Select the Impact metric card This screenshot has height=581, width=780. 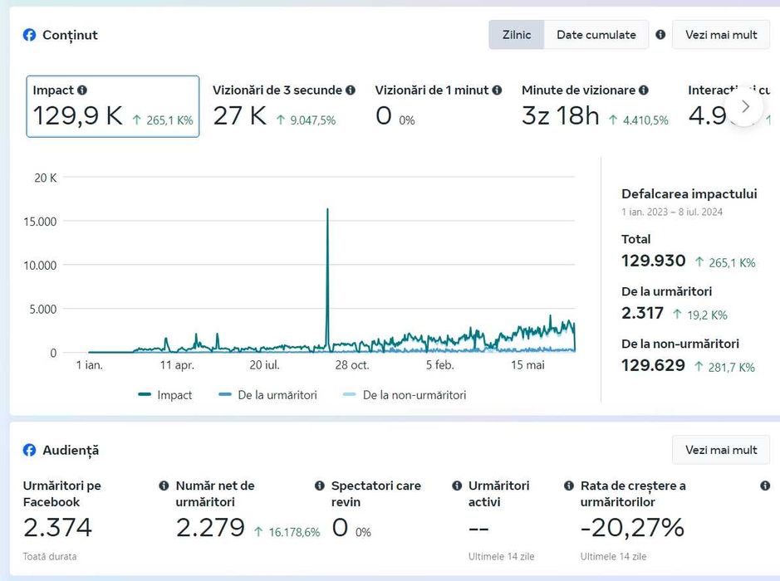[x=113, y=106]
